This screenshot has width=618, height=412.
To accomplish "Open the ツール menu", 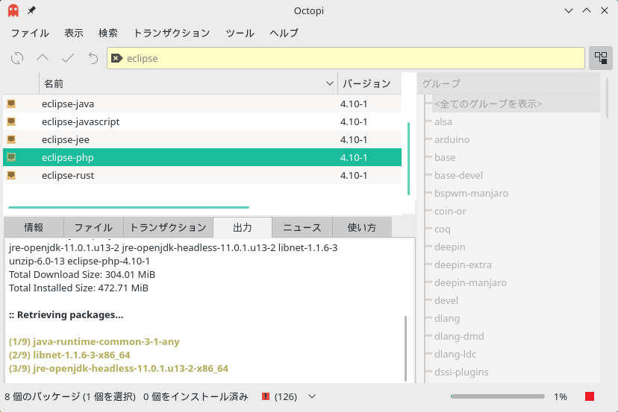I will coord(240,33).
